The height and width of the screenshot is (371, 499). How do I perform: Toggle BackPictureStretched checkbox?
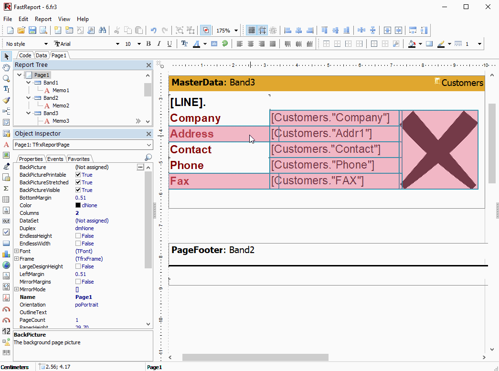[78, 182]
